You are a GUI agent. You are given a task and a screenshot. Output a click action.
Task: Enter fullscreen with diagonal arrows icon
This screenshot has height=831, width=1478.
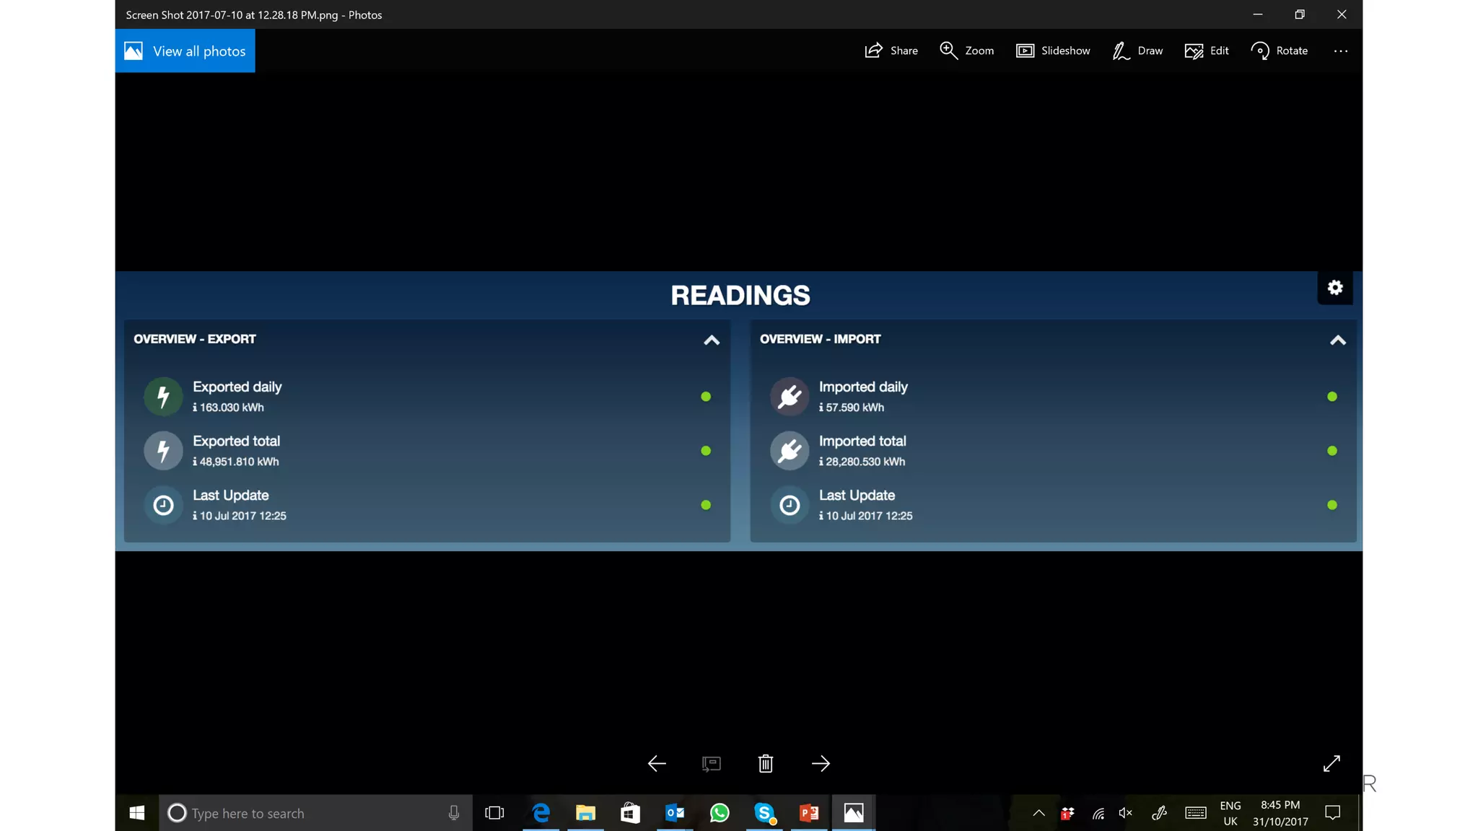pos(1331,763)
